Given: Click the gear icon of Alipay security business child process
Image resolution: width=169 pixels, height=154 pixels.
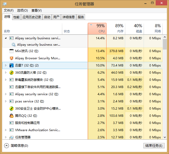Looking at the screenshot, I should (x=14, y=44).
